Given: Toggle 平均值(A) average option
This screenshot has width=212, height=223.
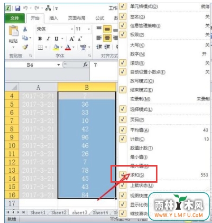Looking at the screenshot, I should (x=165, y=130).
